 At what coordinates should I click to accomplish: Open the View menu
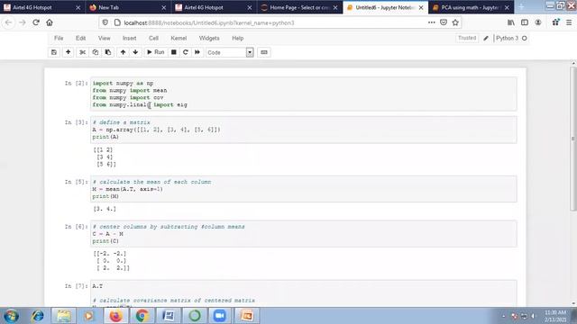click(105, 38)
